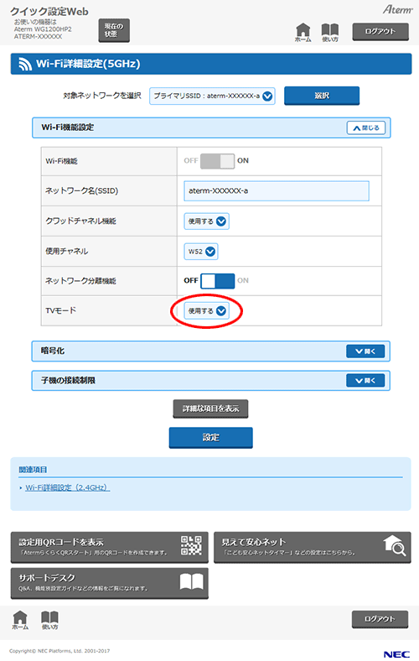Open the Home icon in the top header
The image size is (419, 661).
(x=303, y=32)
